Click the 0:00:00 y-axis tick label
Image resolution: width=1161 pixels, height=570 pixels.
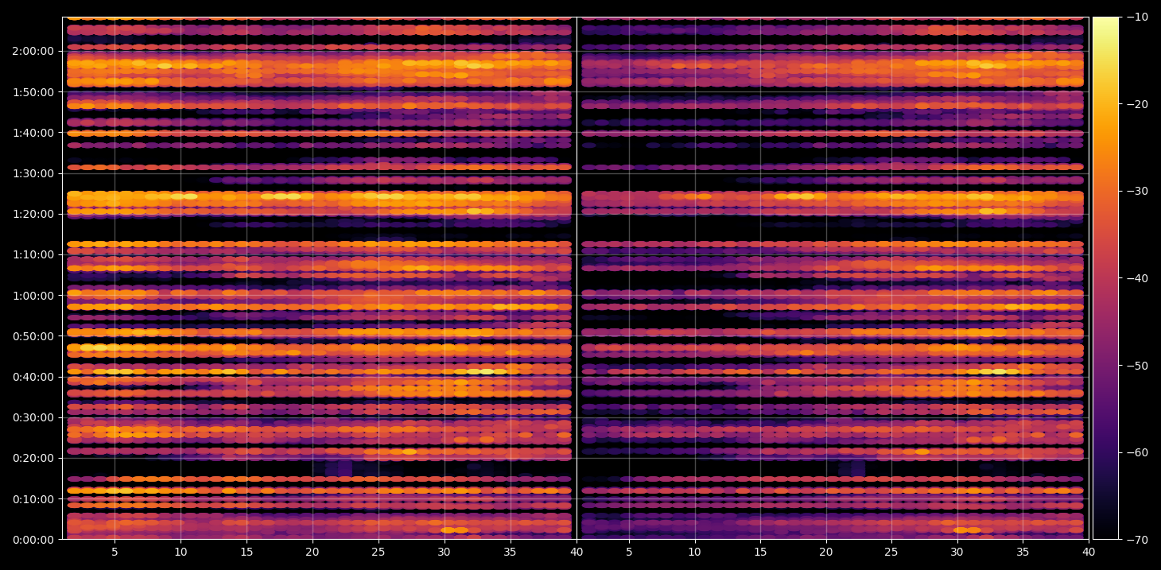pyautogui.click(x=33, y=540)
